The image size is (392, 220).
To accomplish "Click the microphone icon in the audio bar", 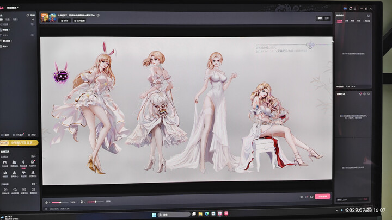I will (82, 202).
